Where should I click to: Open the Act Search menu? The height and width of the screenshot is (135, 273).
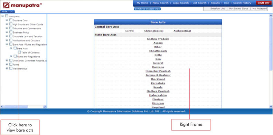pyautogui.click(x=200, y=3)
